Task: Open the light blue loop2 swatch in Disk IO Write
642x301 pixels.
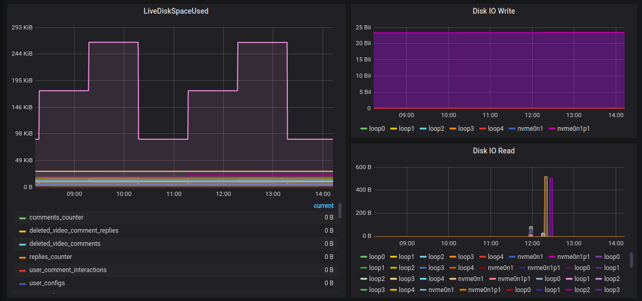Action: click(x=423, y=129)
